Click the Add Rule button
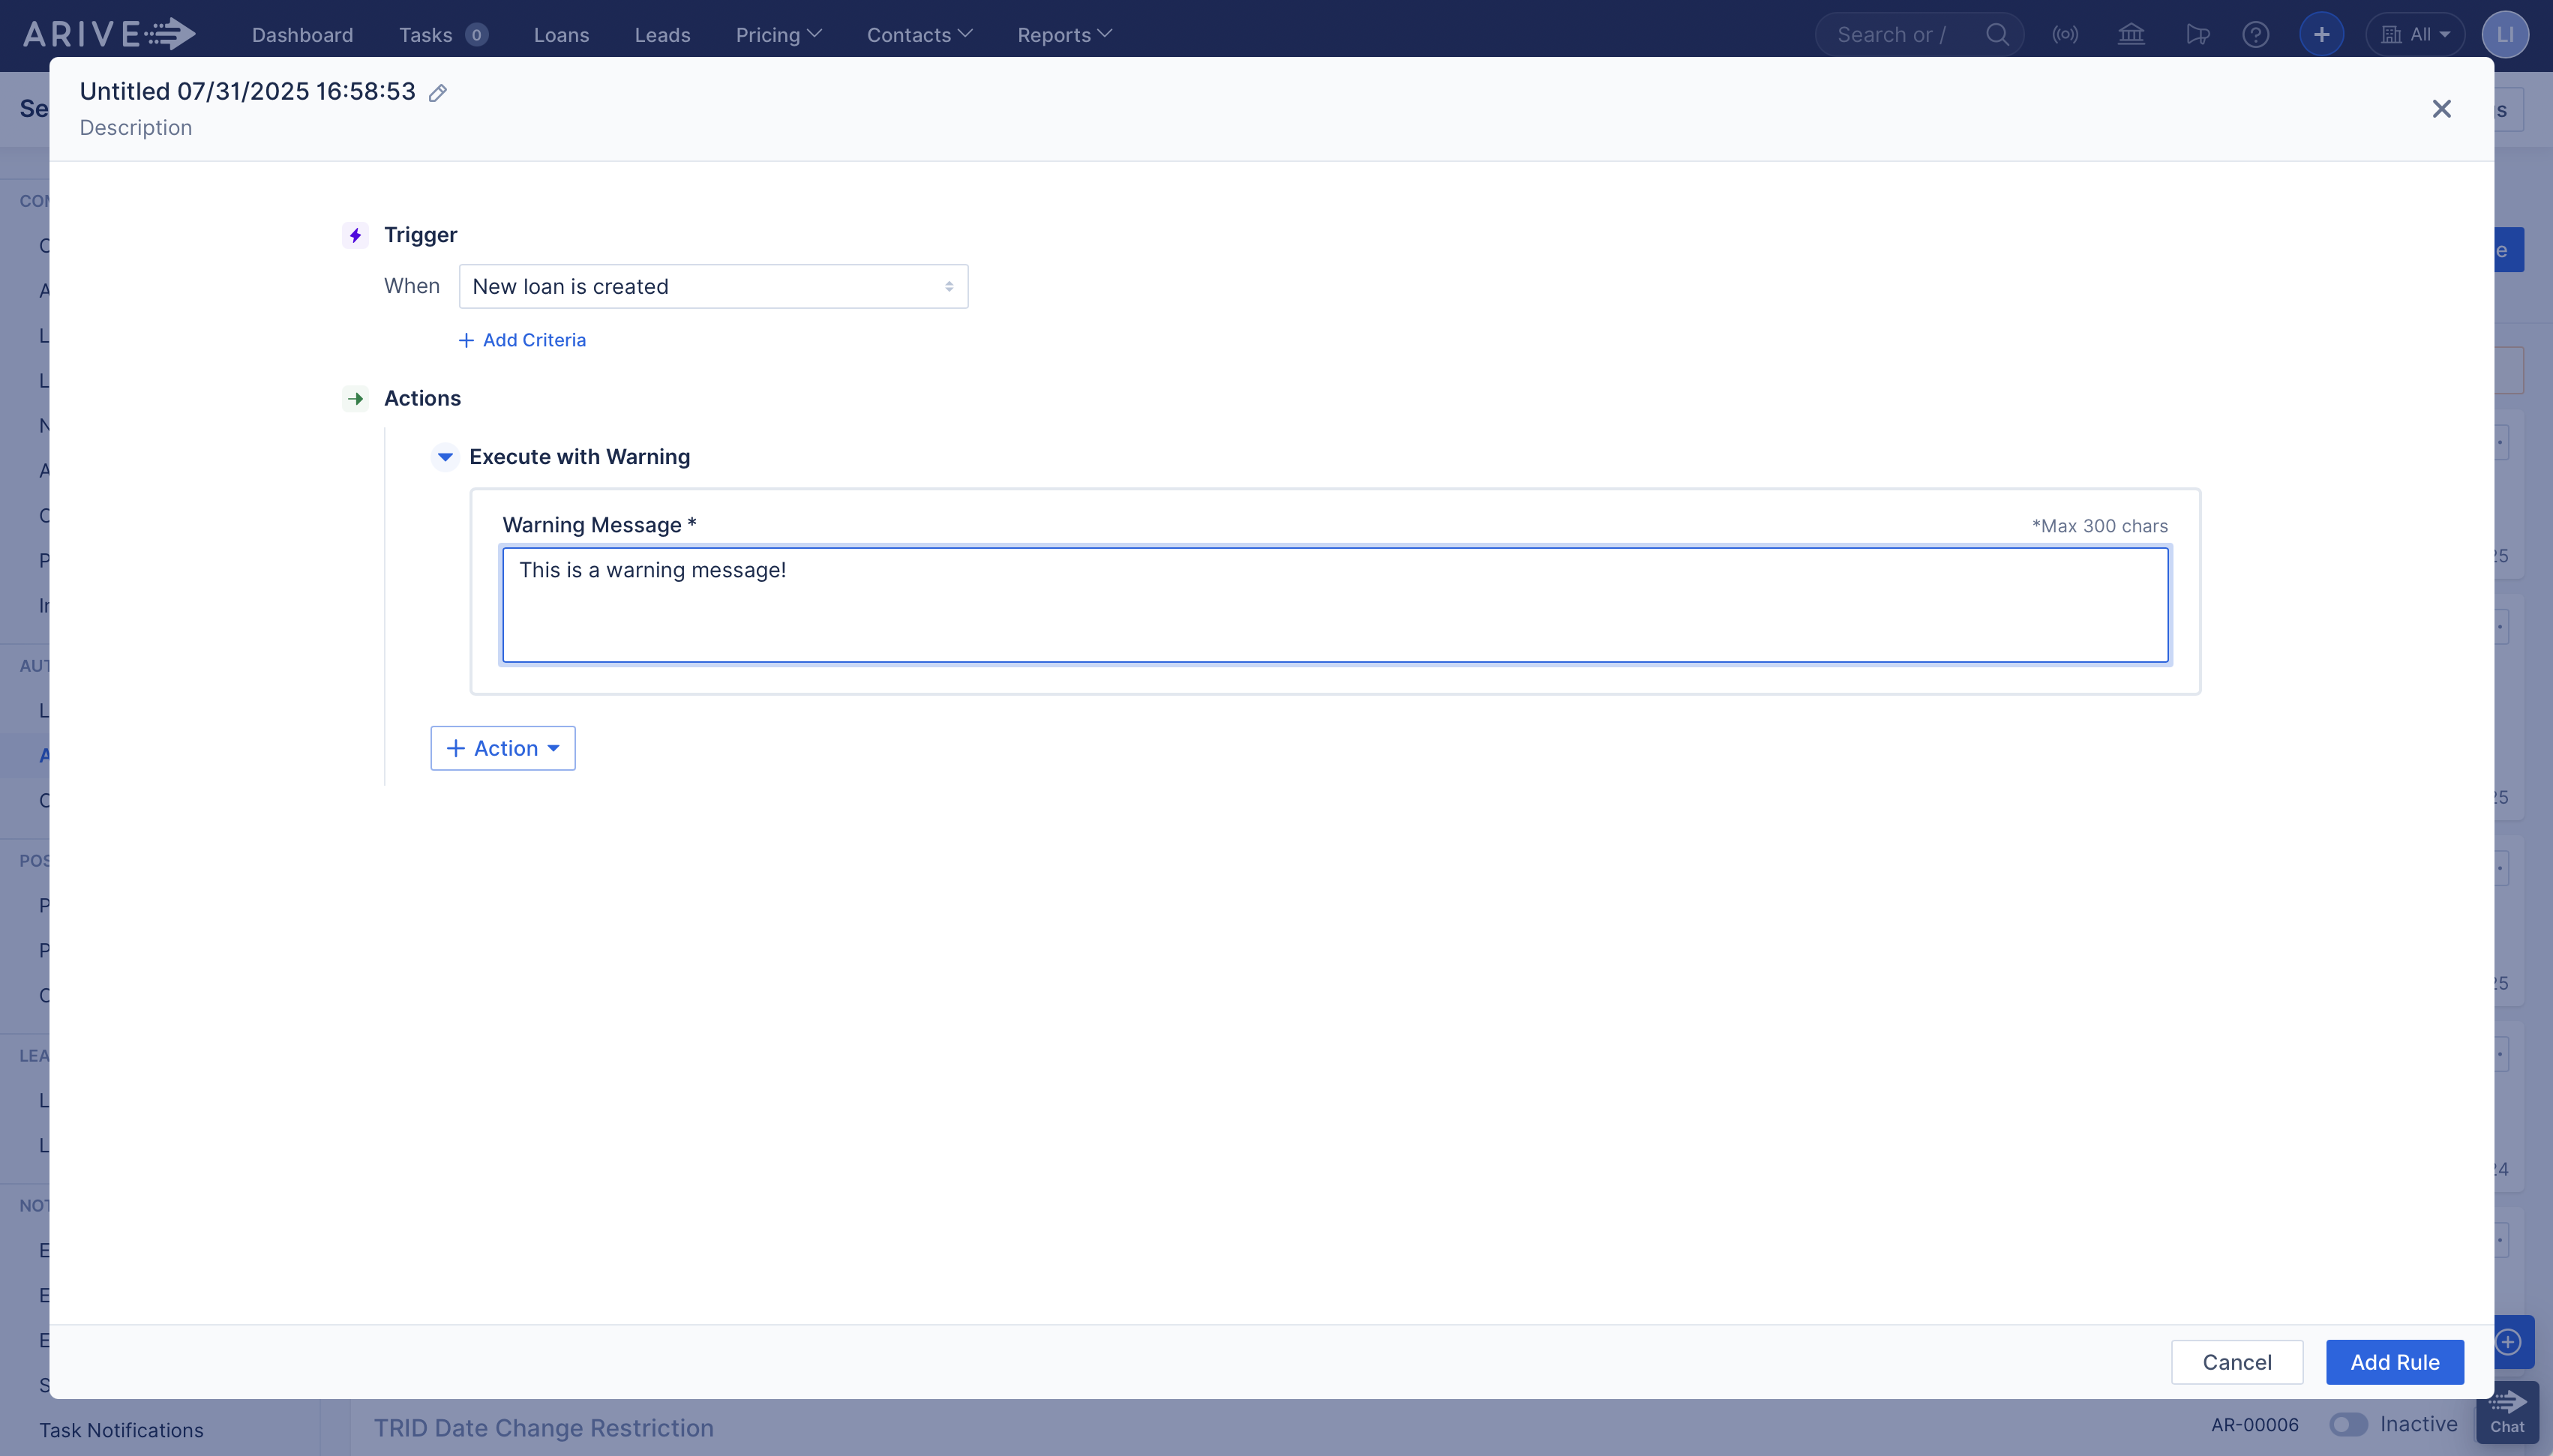 point(2394,1362)
